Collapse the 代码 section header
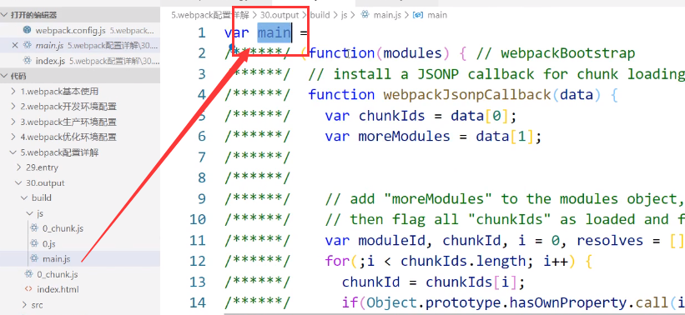This screenshot has height=315, width=685. click(4, 76)
